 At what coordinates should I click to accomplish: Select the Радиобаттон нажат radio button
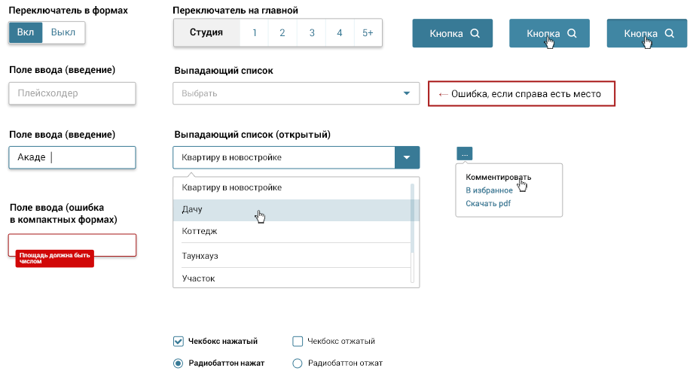(x=178, y=363)
